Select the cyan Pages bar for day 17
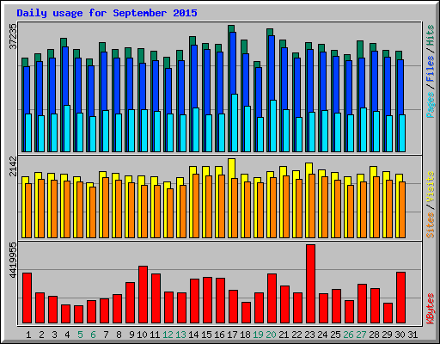 [235, 123]
